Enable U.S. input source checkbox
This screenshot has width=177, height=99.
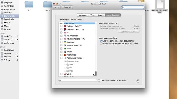(61, 32)
